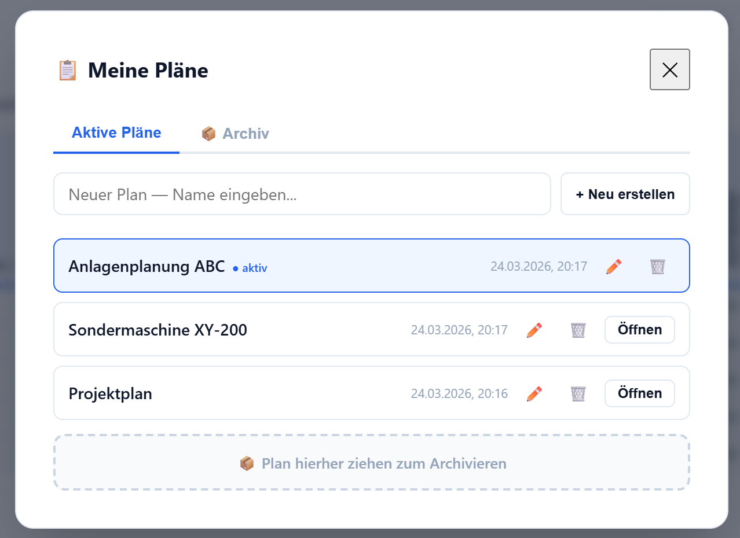Click the box icon in the archive drop zone
Viewport: 740px width, 538px height.
(247, 463)
